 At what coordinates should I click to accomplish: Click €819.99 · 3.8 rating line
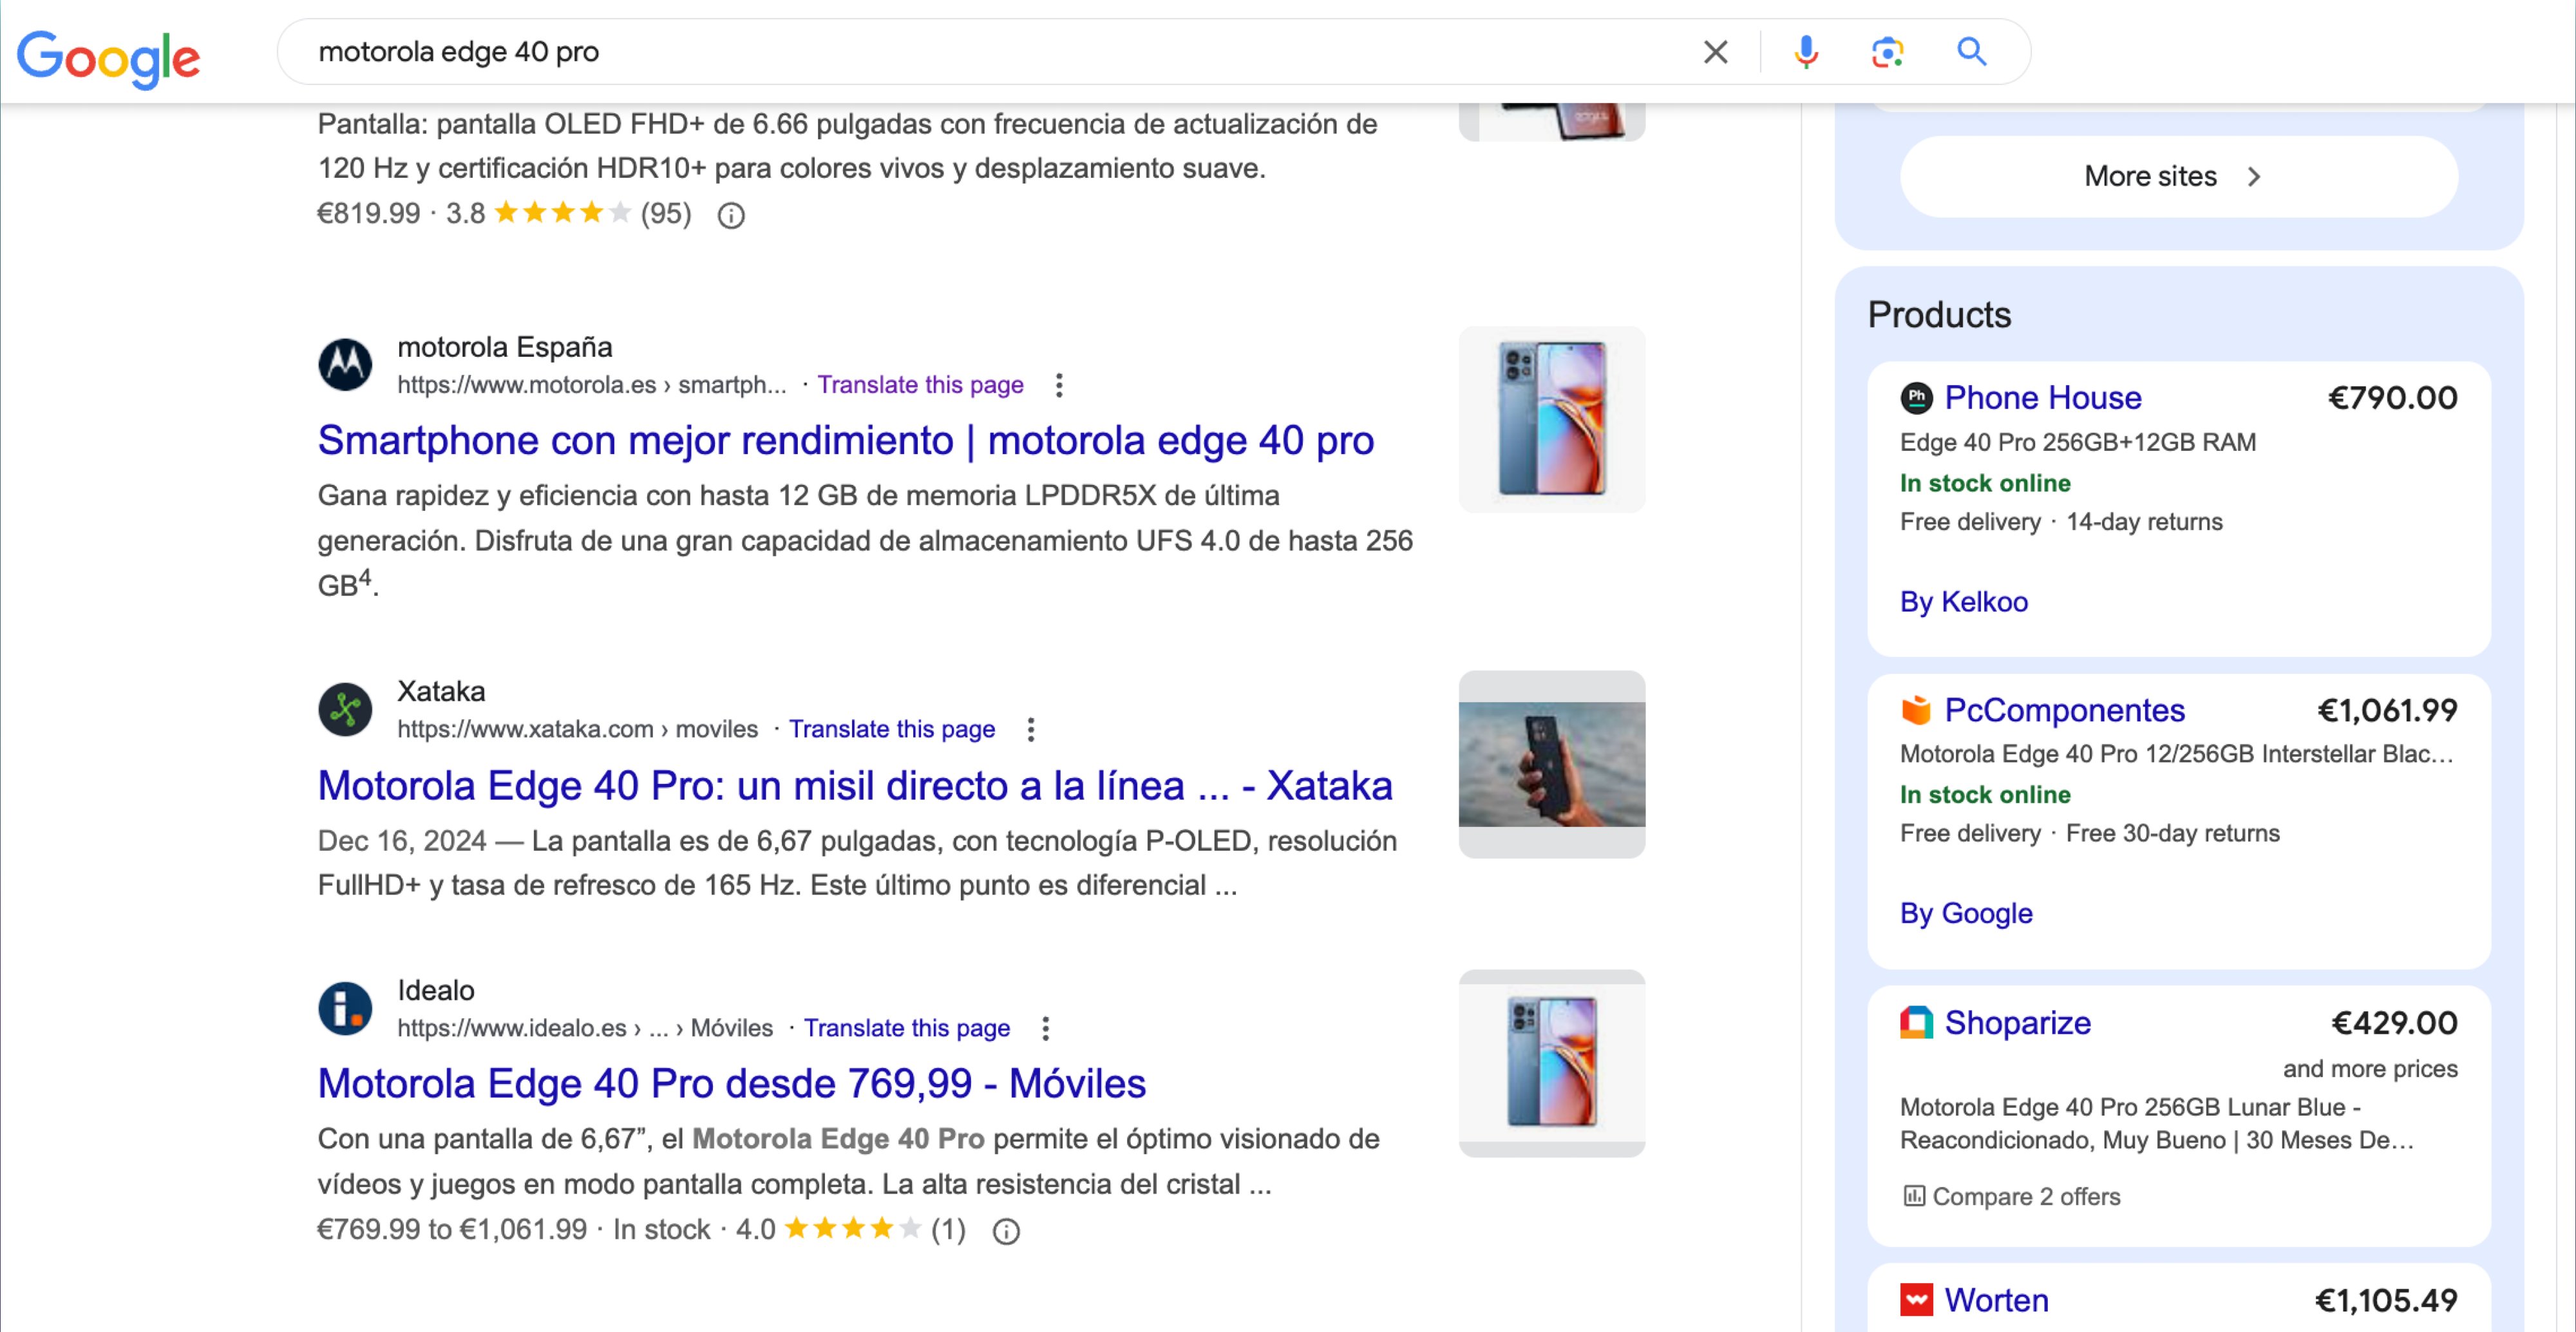(x=504, y=213)
